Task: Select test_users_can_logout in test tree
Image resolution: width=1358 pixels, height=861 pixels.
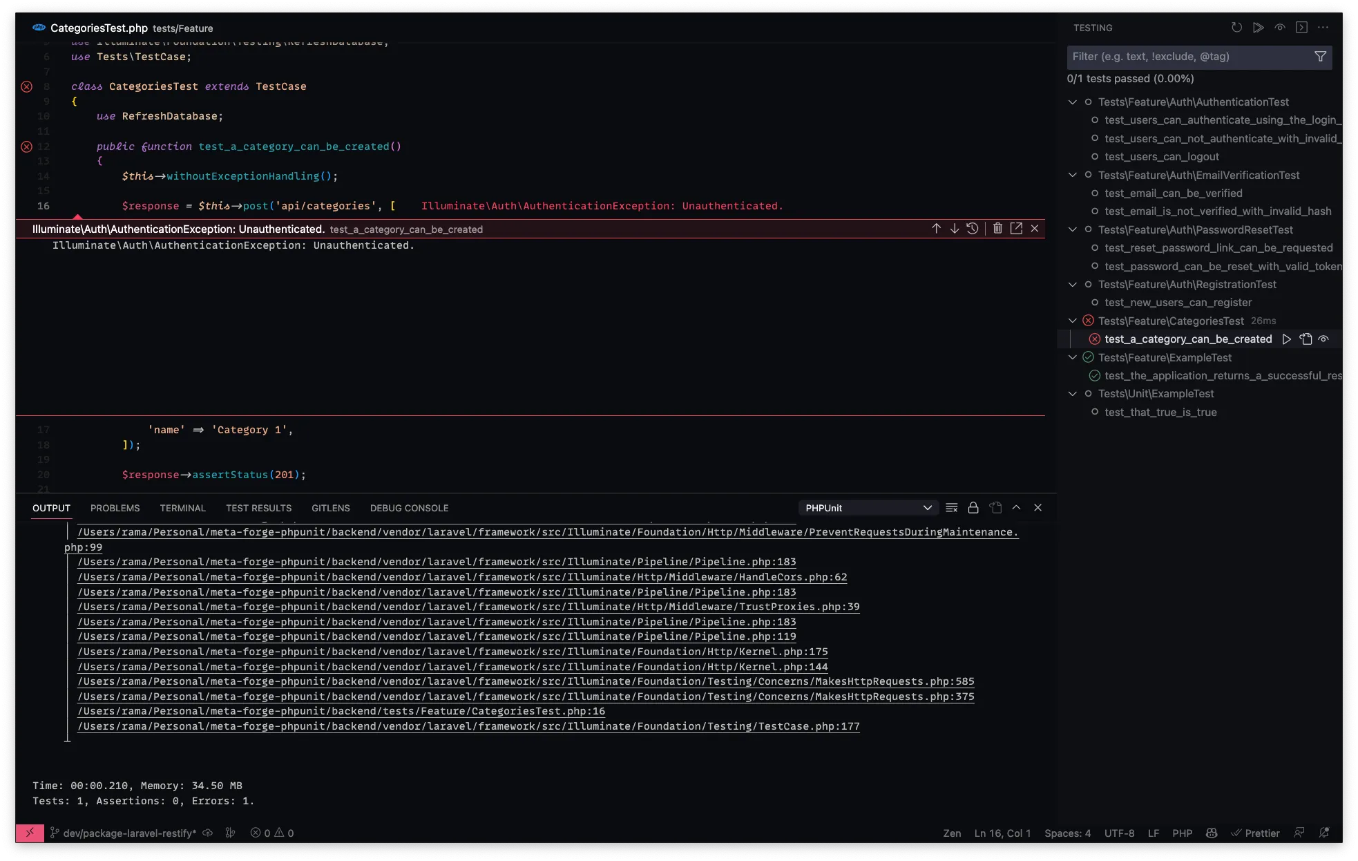Action: 1161,157
